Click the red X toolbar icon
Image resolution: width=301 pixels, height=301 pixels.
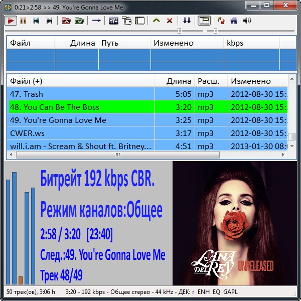coord(170,21)
